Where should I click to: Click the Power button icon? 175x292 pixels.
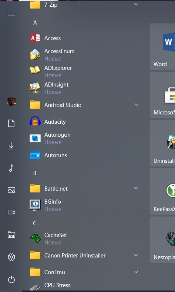coord(11,279)
